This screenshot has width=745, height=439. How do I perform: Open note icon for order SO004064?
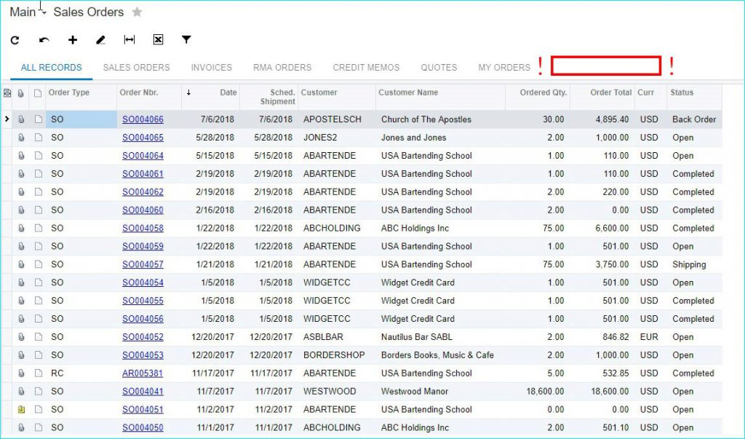[39, 156]
